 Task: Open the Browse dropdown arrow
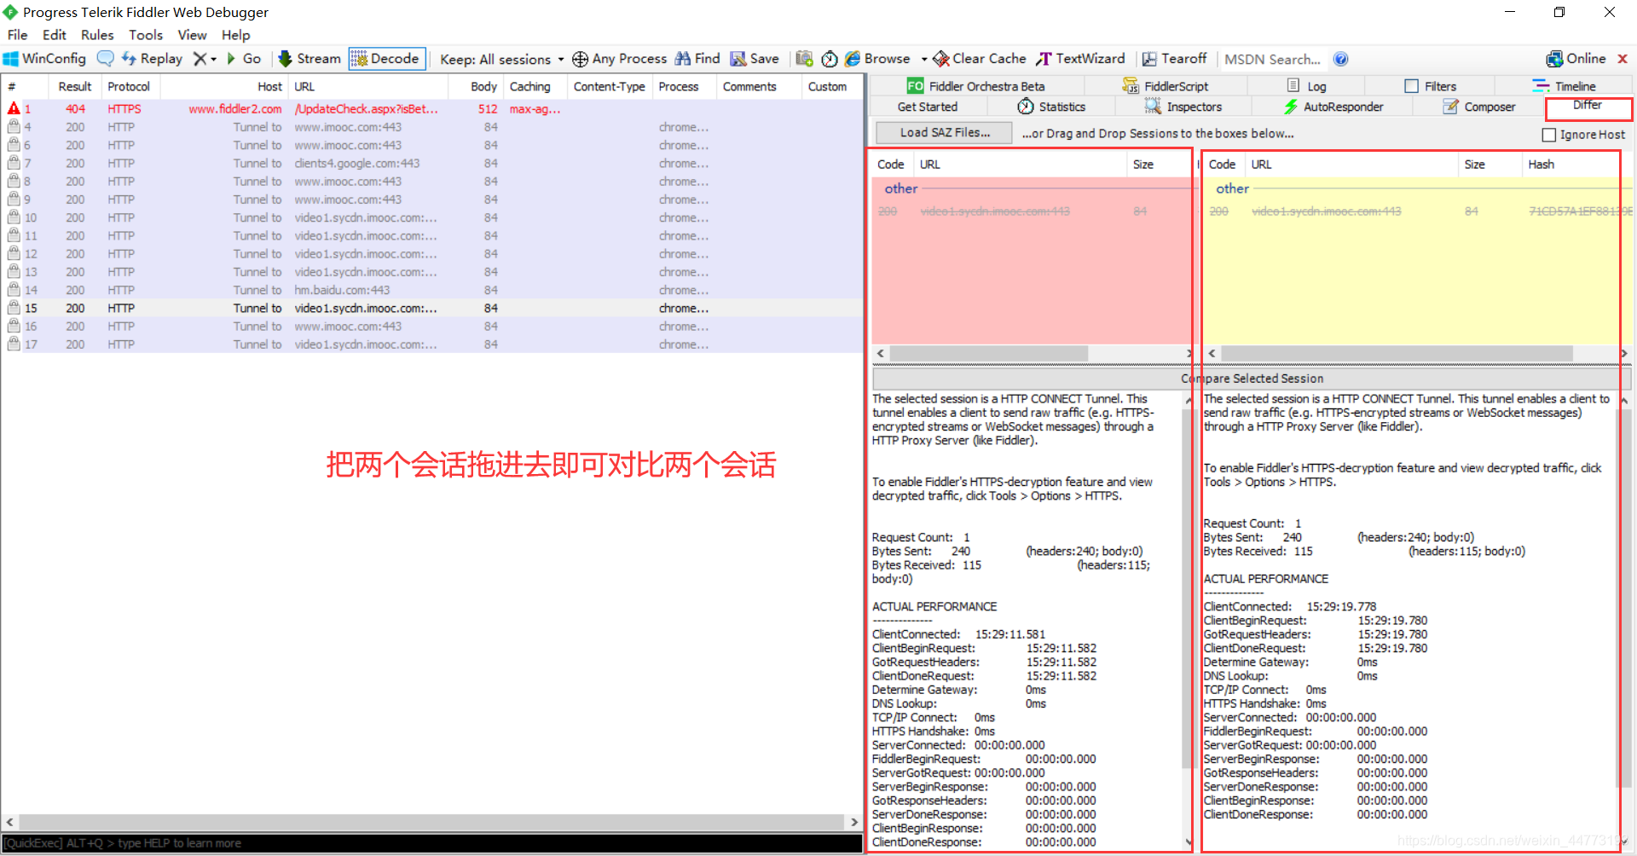(924, 59)
